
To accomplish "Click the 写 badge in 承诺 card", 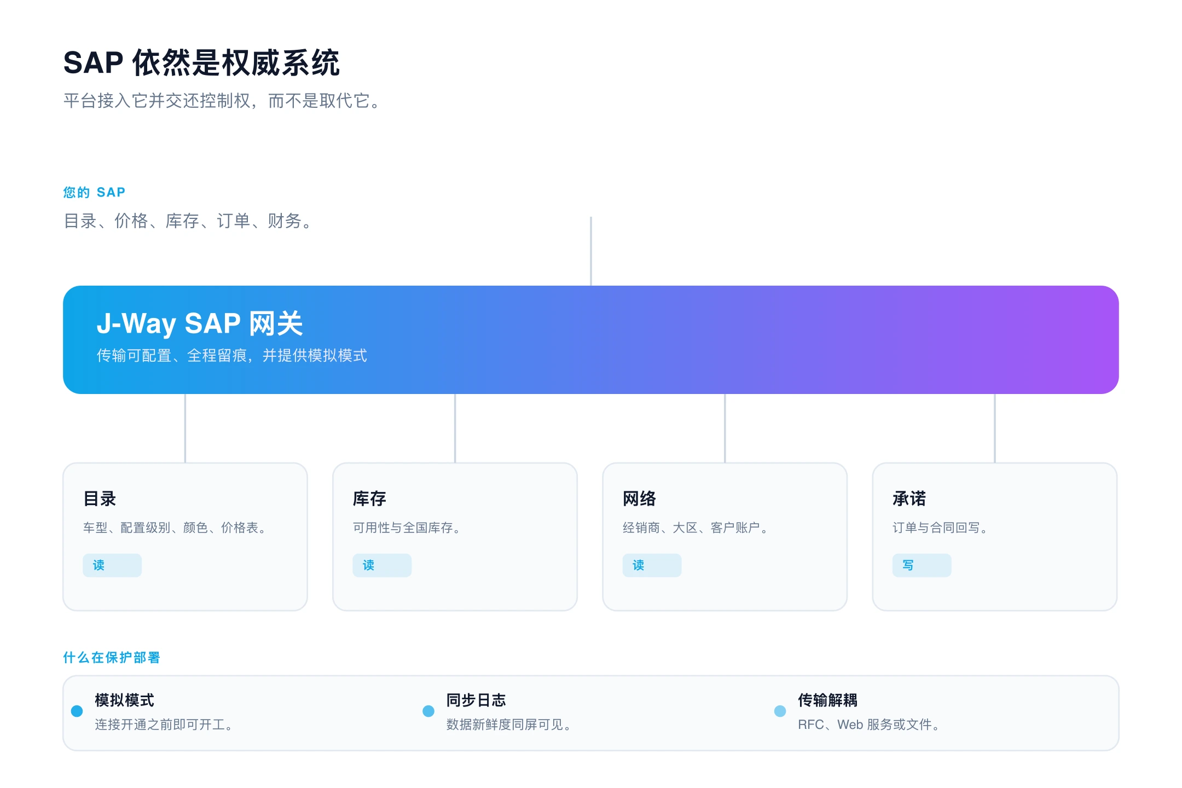I will pos(922,565).
